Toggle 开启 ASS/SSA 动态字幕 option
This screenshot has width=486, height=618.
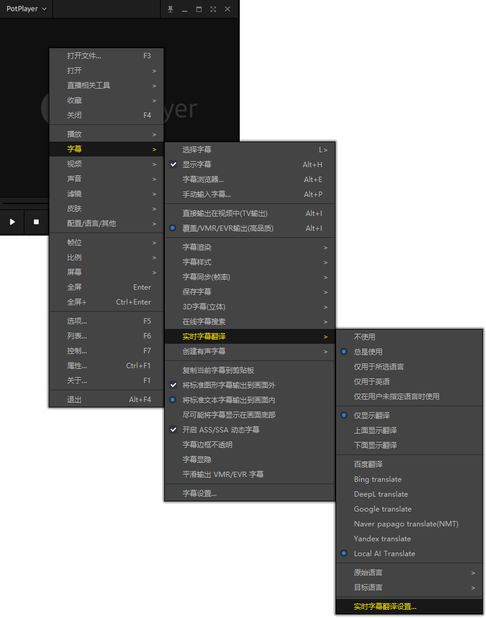click(250, 429)
